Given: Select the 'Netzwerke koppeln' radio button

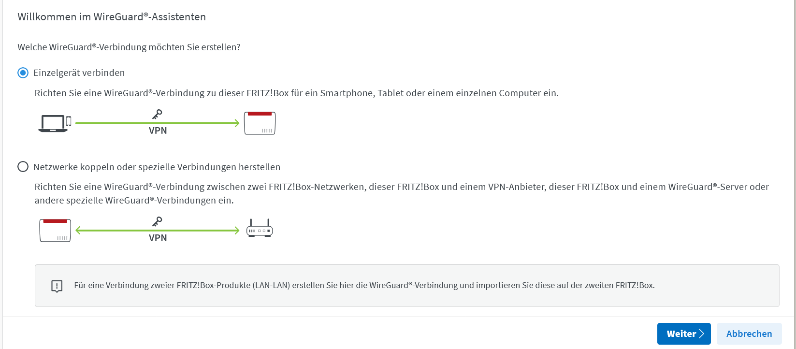Looking at the screenshot, I should pyautogui.click(x=23, y=167).
